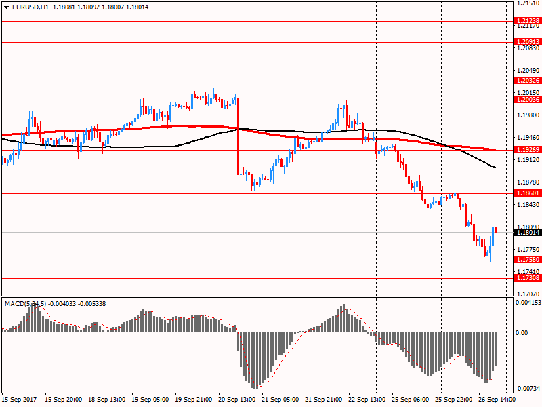Click the 20 Sep 13:00 time label
Screen dimensions: 542x407
tap(236, 400)
